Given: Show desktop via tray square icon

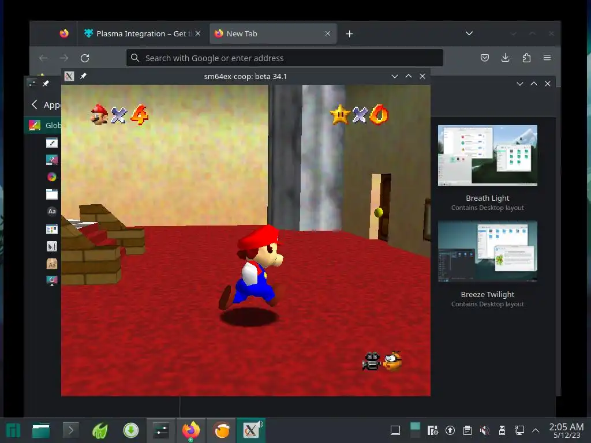Looking at the screenshot, I should click(395, 430).
